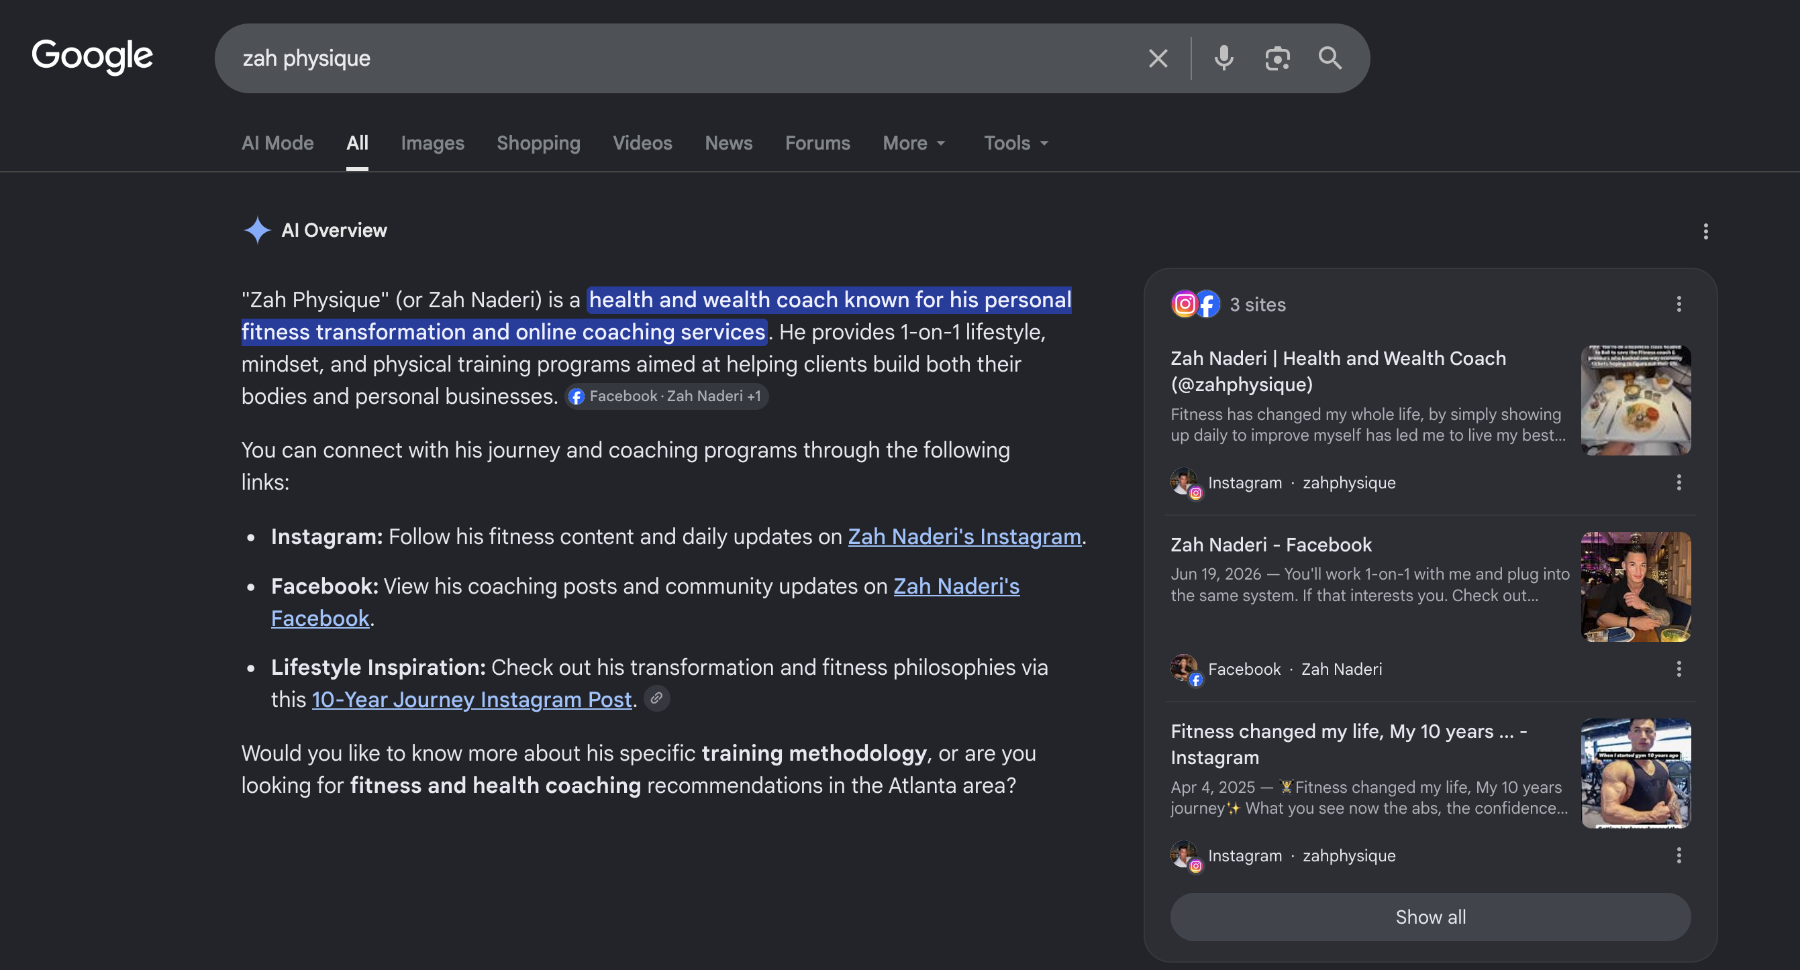Click the meal photo thumbnail of Instagram profile result
Screen dimensions: 1800x970
point(1636,400)
